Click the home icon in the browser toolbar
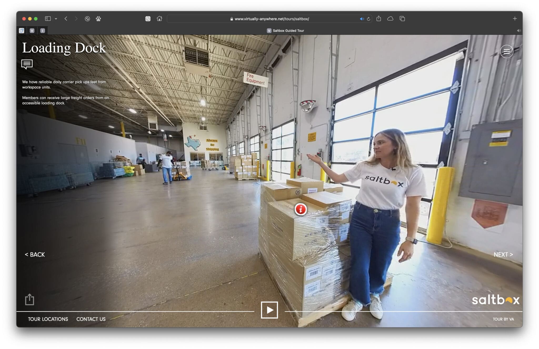The image size is (539, 349). click(x=160, y=19)
